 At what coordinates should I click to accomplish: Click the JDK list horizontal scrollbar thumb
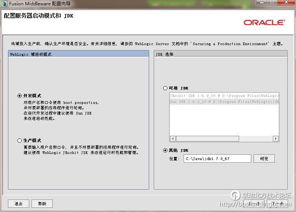click(208, 139)
